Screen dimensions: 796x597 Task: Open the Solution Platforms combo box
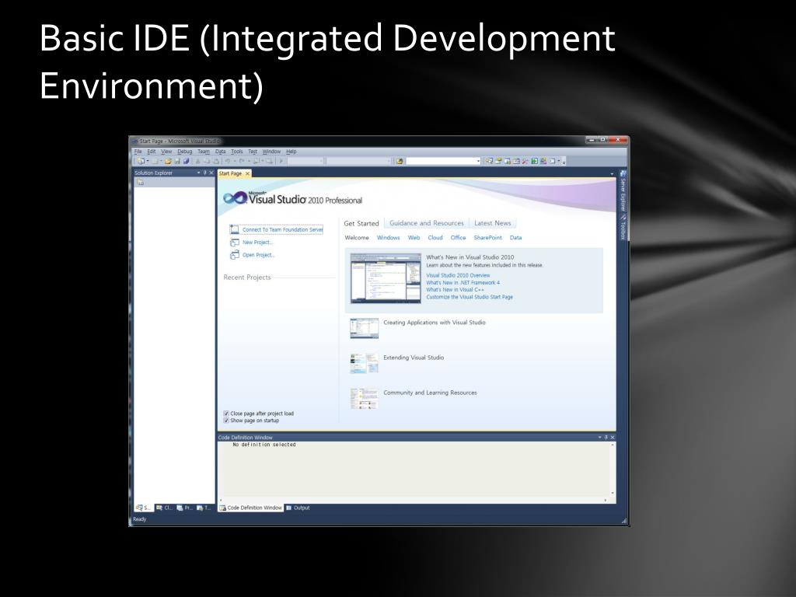pyautogui.click(x=359, y=161)
